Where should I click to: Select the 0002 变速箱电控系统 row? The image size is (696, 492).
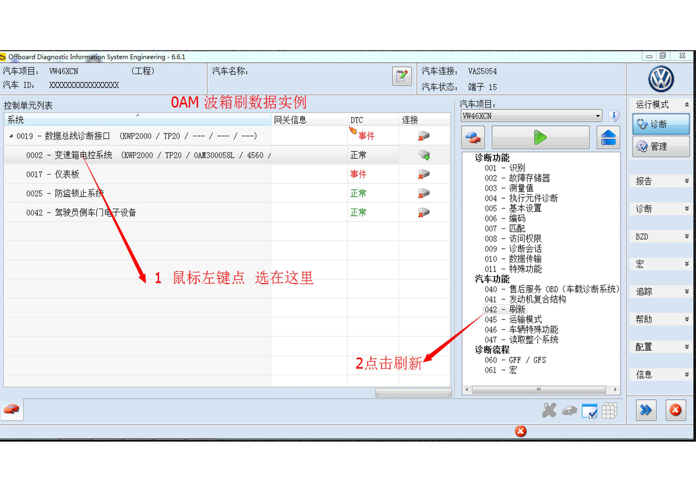point(227,155)
